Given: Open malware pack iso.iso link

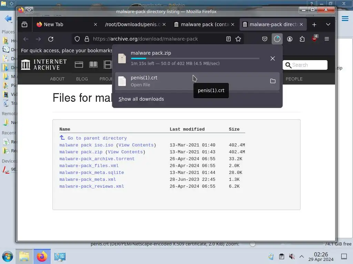Looking at the screenshot, I should click(86, 145).
